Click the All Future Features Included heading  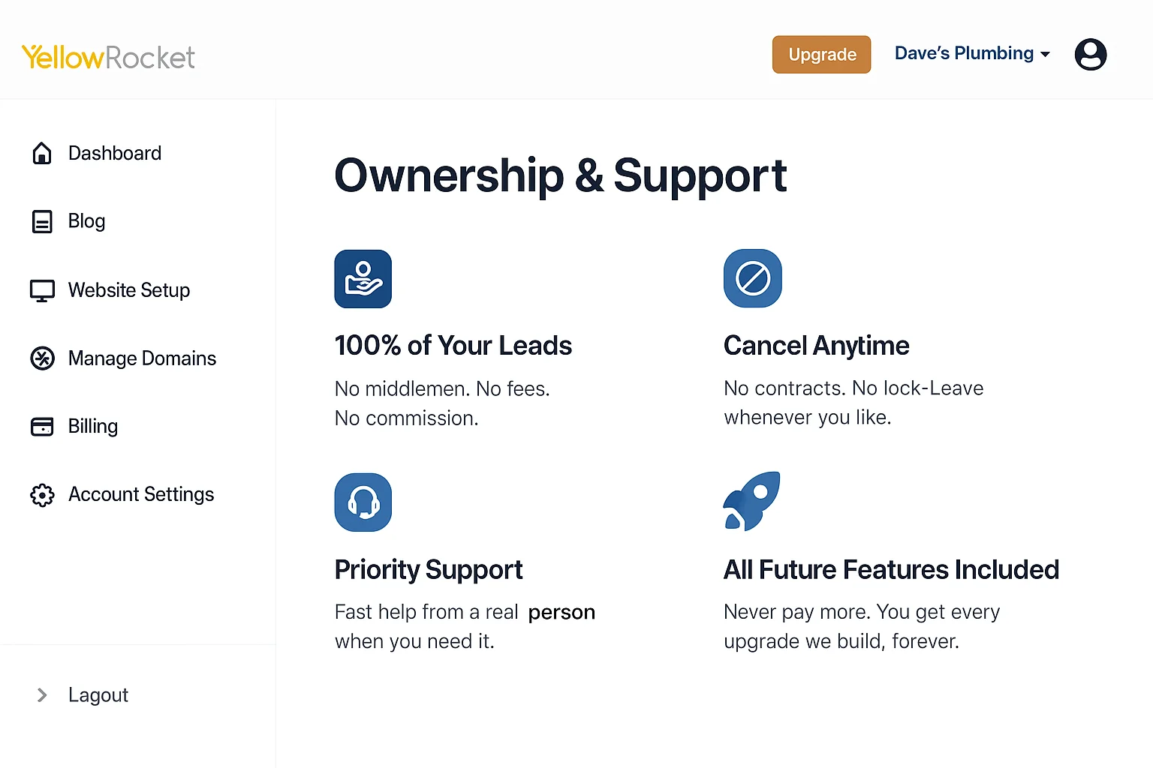click(891, 570)
